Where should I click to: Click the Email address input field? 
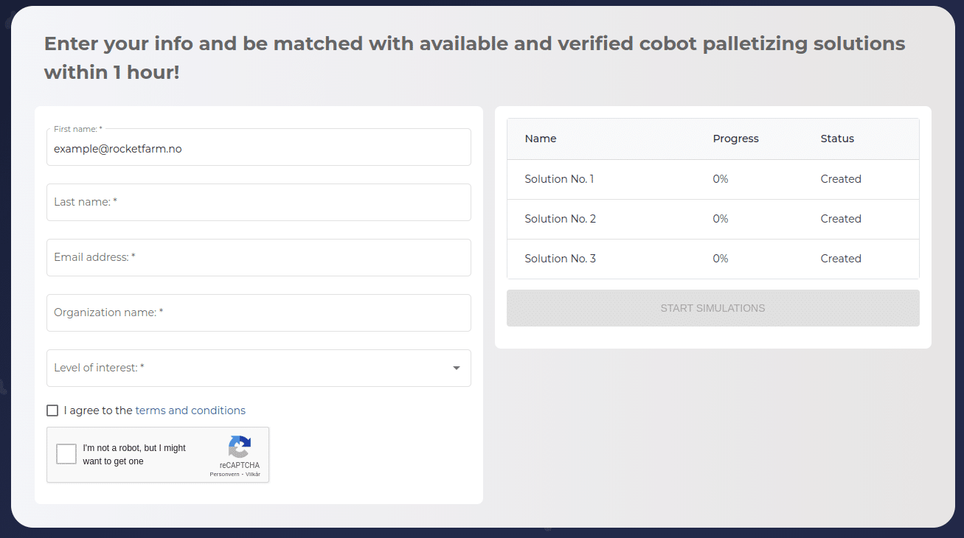pyautogui.click(x=258, y=257)
